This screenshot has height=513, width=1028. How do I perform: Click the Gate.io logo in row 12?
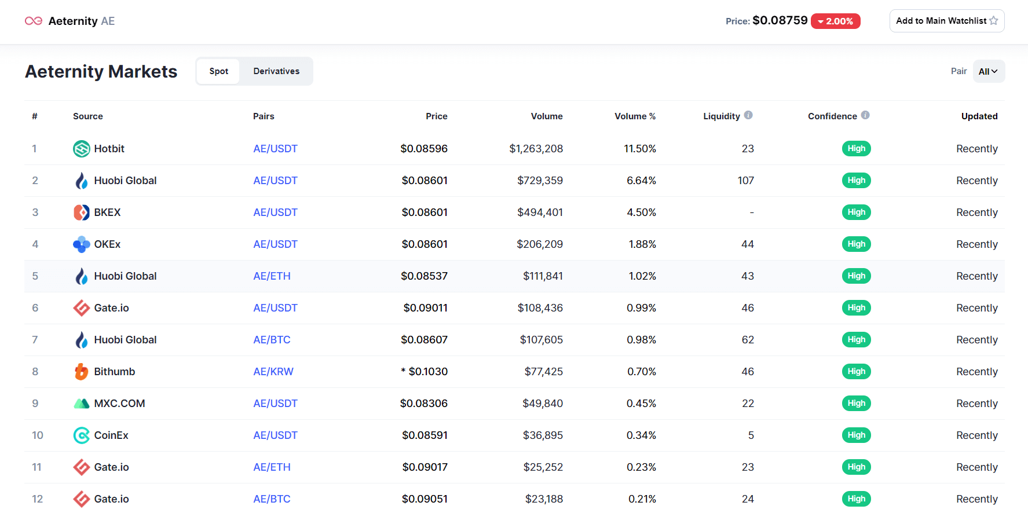pos(82,499)
